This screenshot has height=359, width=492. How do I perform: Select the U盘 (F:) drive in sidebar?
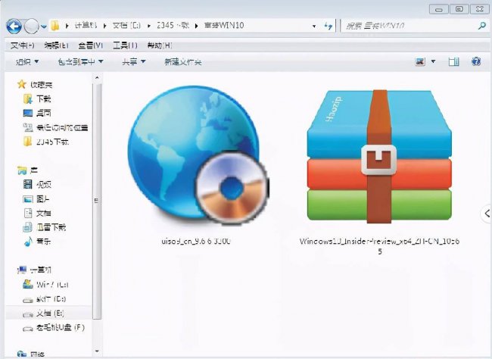click(x=54, y=328)
